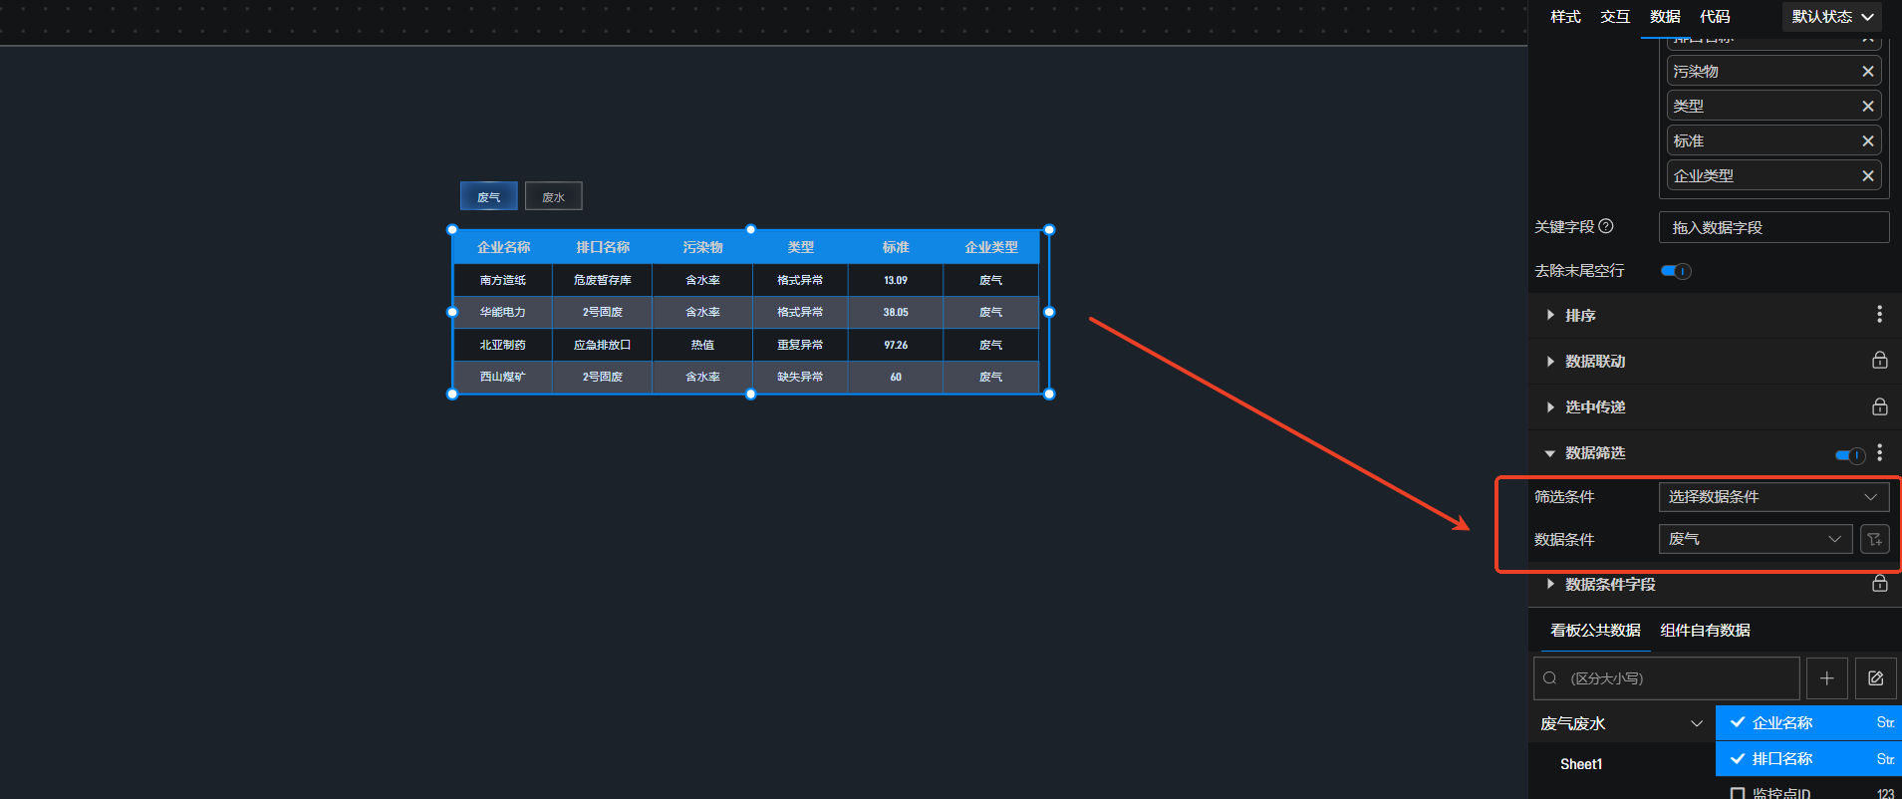
Task: Click the 废水 button above the table
Action: 553,196
